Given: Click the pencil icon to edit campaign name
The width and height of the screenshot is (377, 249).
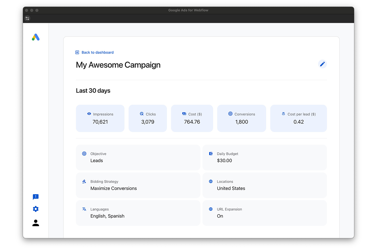Looking at the screenshot, I should [x=322, y=64].
